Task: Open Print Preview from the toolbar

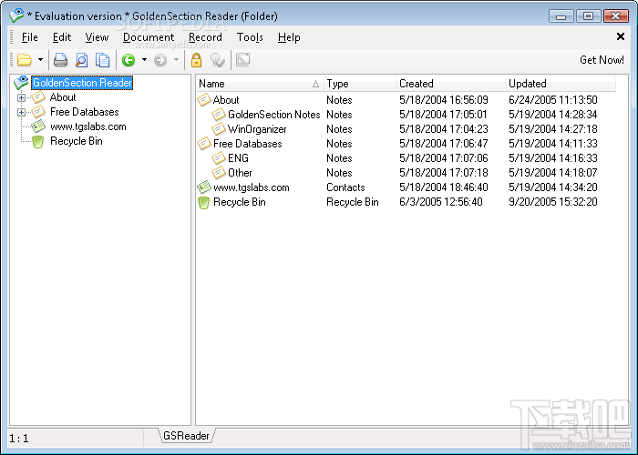Action: coord(81,60)
